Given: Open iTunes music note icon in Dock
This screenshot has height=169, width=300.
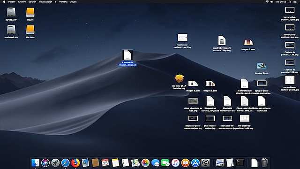Looking at the screenshot, I should point(175,163).
